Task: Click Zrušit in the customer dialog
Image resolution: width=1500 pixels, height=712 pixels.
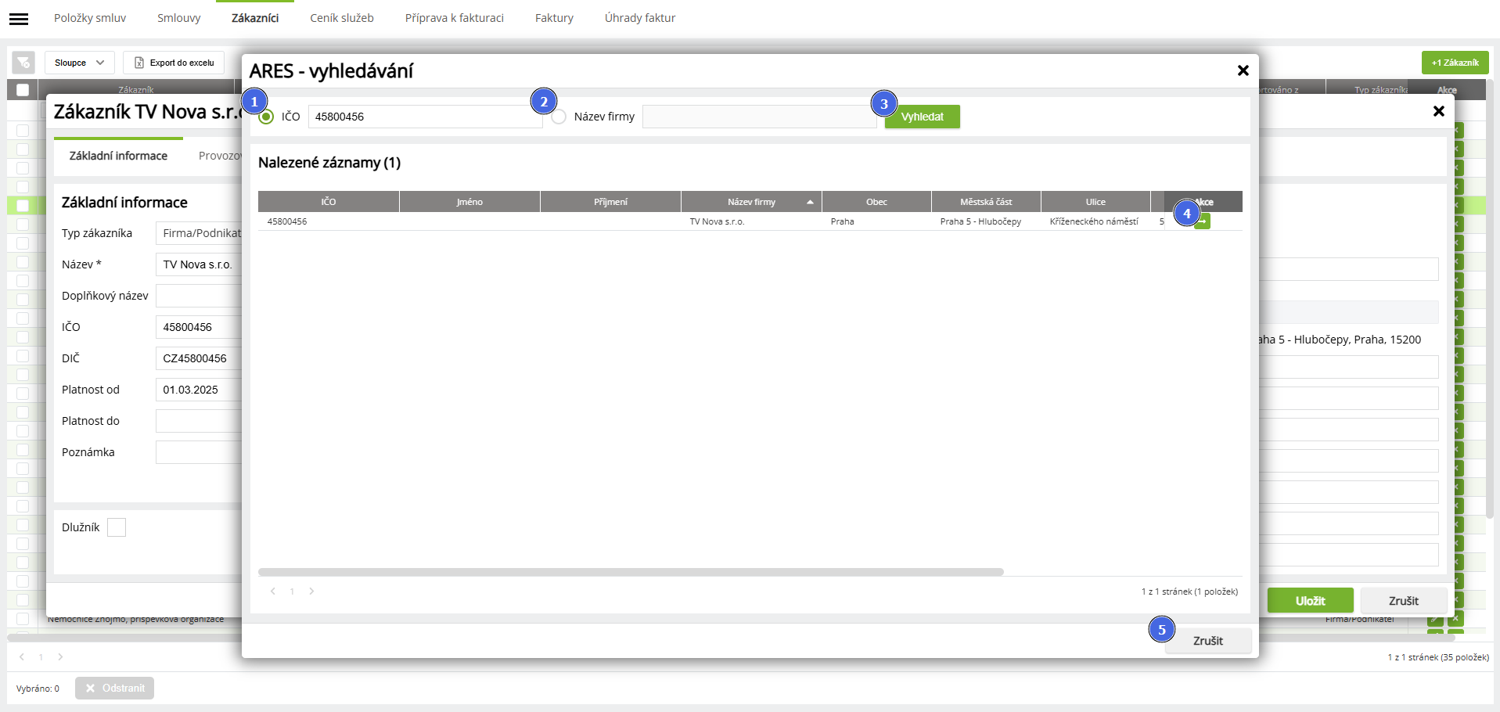Action: point(1404,601)
